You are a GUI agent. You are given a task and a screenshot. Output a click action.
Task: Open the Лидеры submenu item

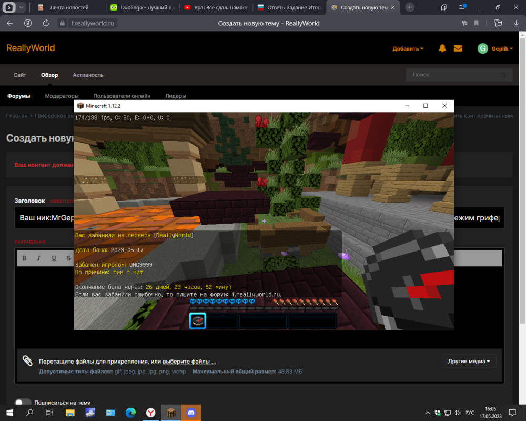pos(176,96)
